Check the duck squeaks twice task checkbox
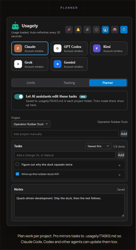 17,164
